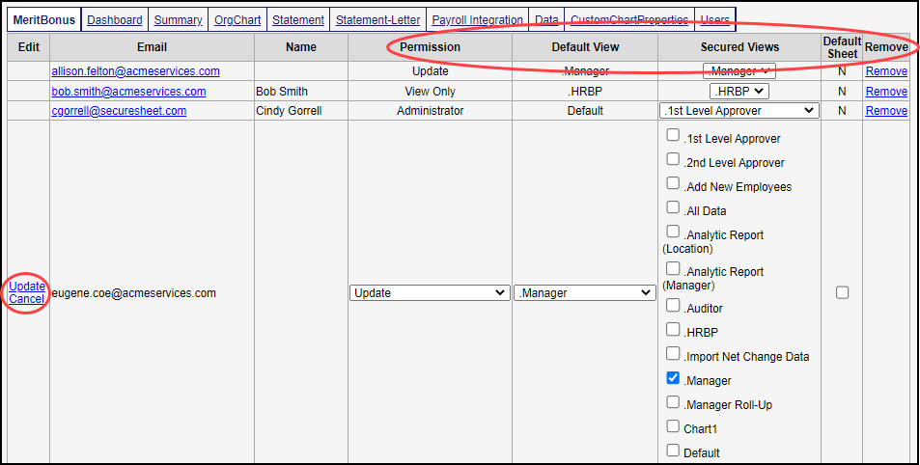Click the Permission column header
Screen dimensions: 920x465
[430, 46]
